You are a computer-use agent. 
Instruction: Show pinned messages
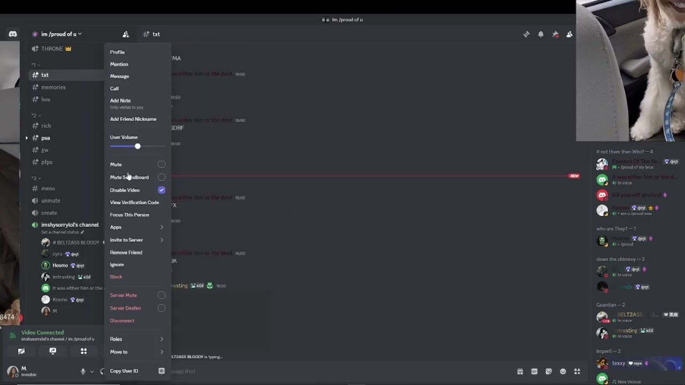pos(555,34)
